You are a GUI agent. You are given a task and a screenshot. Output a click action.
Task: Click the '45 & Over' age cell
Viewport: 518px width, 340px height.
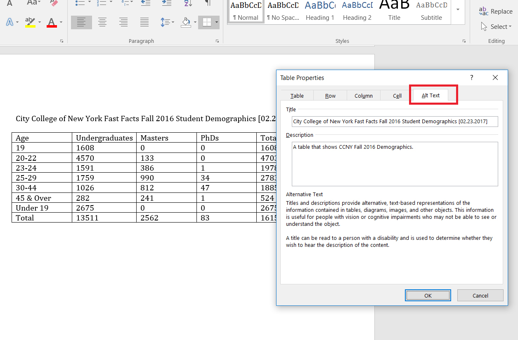tap(42, 198)
